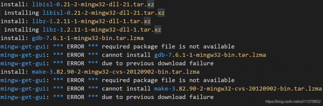Click make package name on "install:" line
The height and width of the screenshot is (106, 323).
pyautogui.click(x=116, y=72)
